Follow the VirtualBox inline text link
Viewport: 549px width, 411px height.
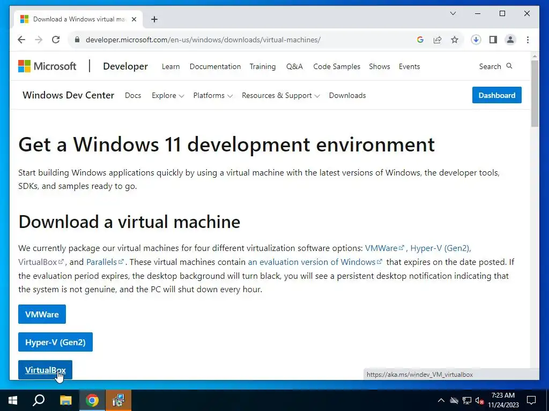click(x=41, y=262)
